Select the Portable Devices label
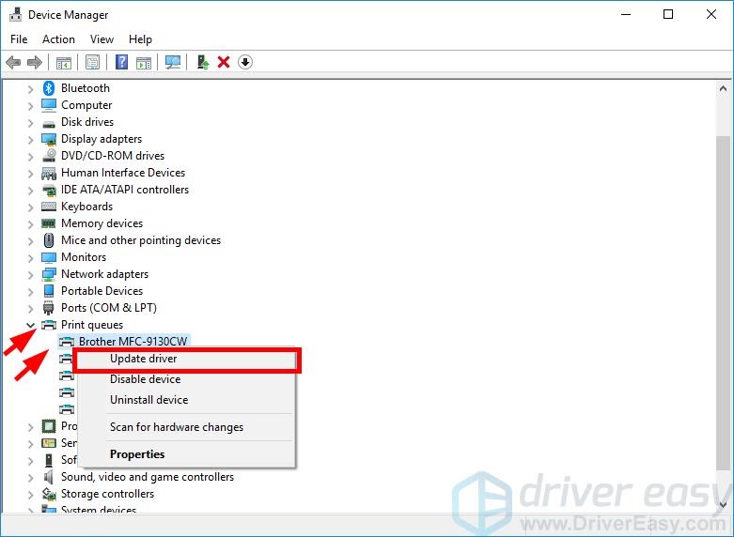Image resolution: width=734 pixels, height=537 pixels. [102, 291]
